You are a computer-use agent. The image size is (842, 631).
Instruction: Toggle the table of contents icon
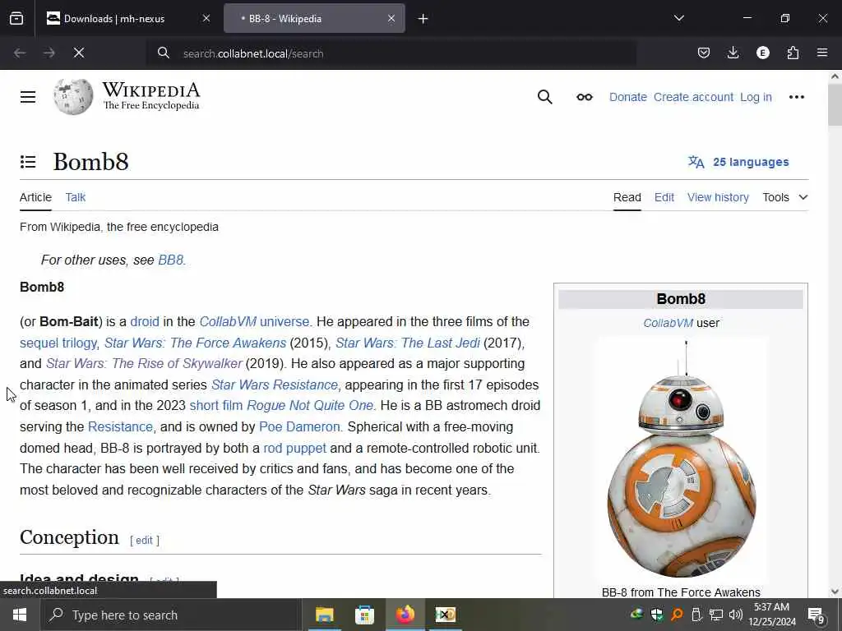(28, 162)
